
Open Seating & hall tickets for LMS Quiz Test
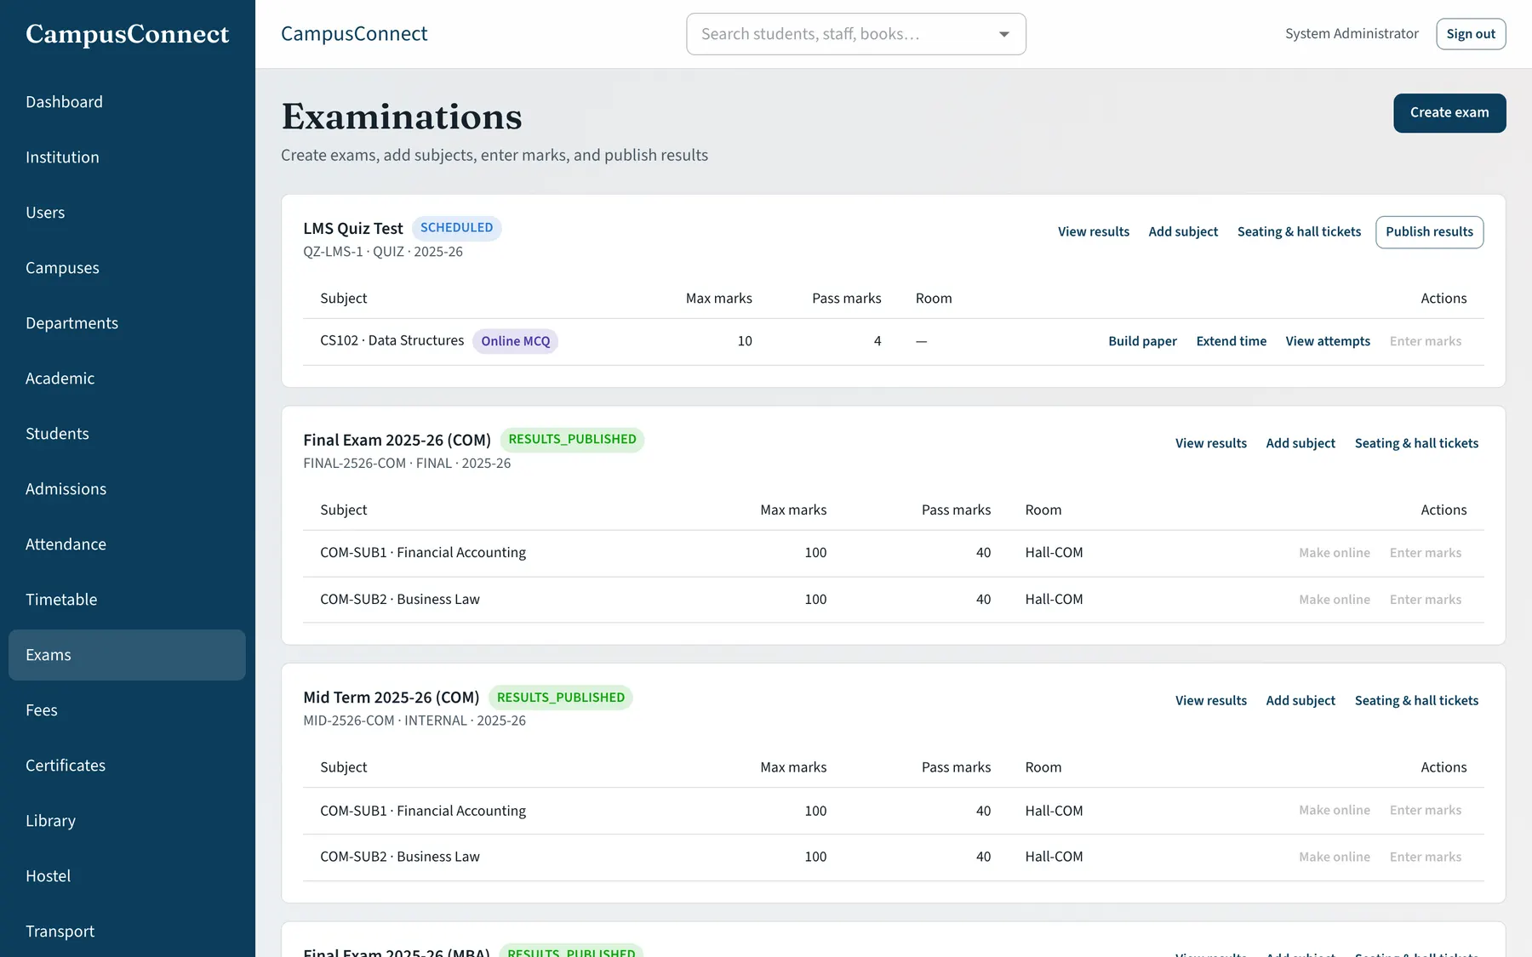click(1299, 232)
